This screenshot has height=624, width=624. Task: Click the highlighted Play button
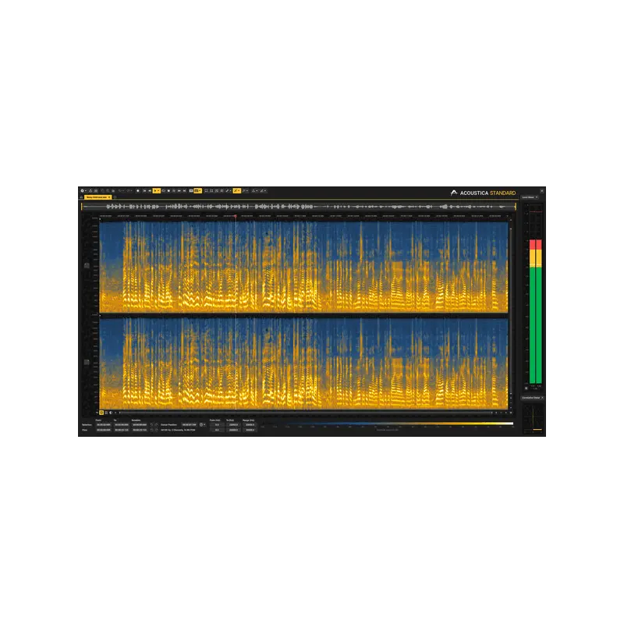click(x=155, y=191)
